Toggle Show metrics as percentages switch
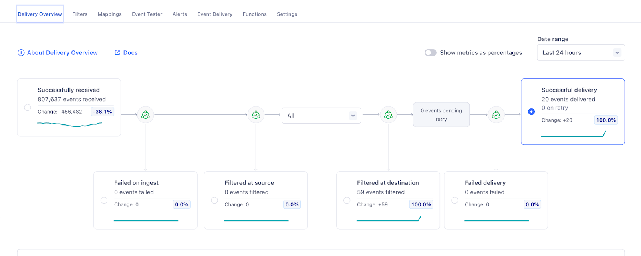Viewport: 641px width, 256px height. coord(431,53)
